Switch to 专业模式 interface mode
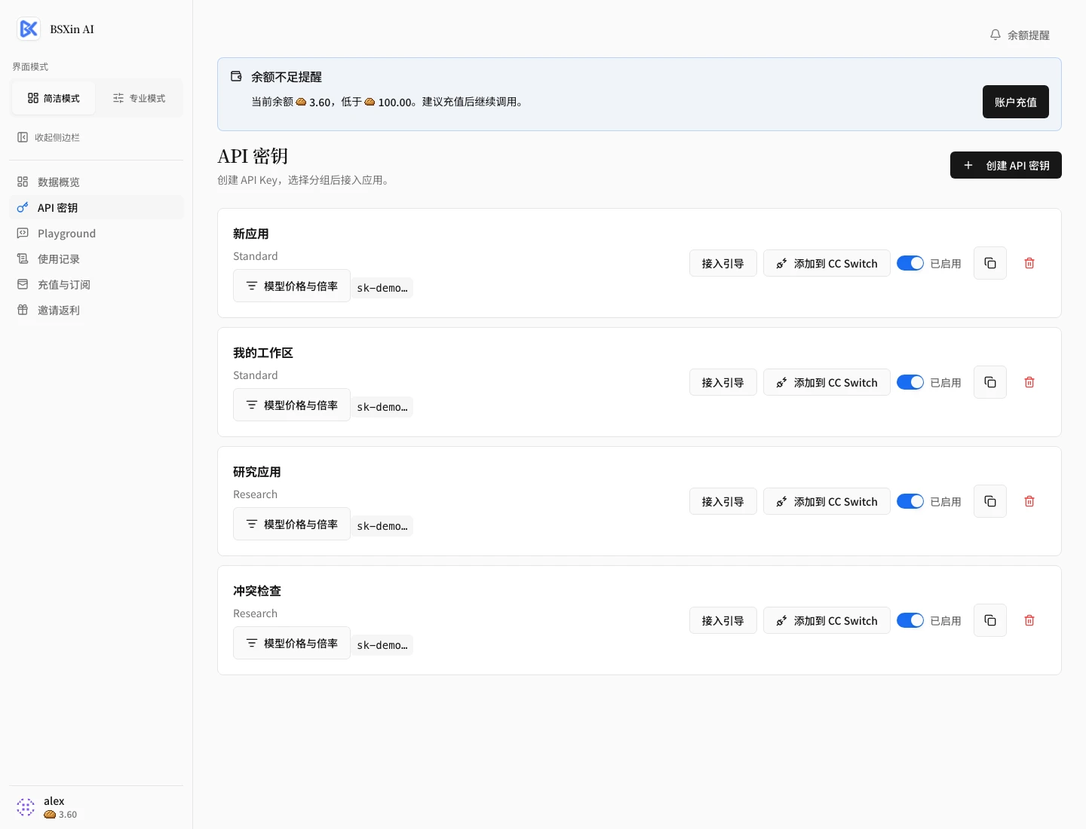This screenshot has width=1086, height=829. coord(139,98)
